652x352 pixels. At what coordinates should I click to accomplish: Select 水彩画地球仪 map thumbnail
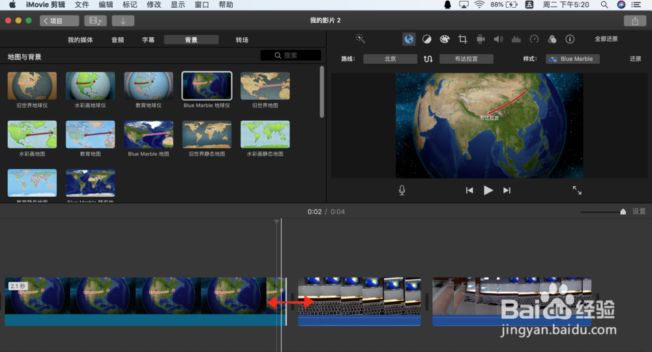tap(90, 85)
